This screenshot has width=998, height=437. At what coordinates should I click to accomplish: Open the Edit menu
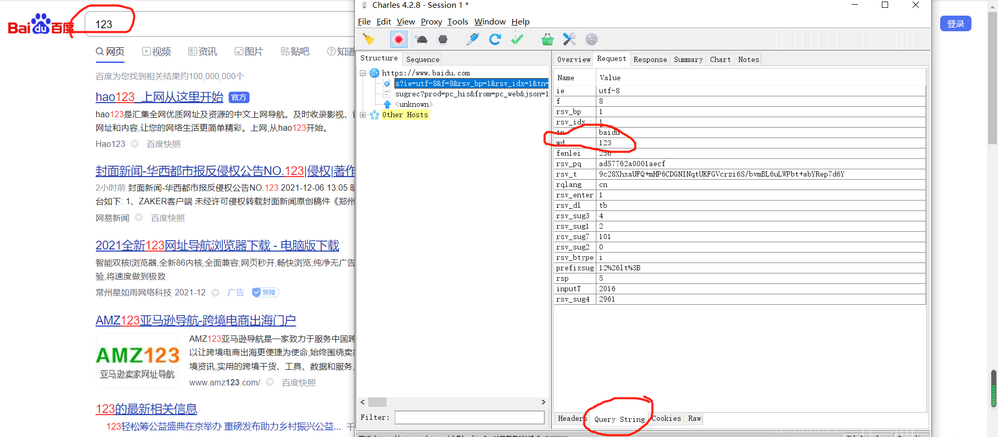383,21
